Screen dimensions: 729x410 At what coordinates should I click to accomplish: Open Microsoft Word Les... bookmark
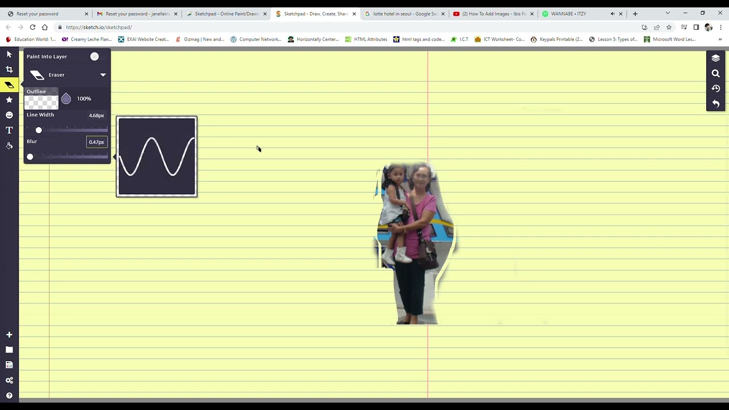(x=669, y=39)
